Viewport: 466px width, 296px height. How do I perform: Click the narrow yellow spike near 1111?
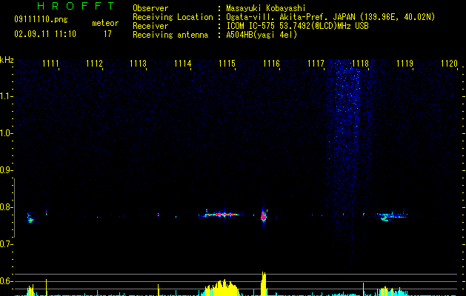(46, 287)
